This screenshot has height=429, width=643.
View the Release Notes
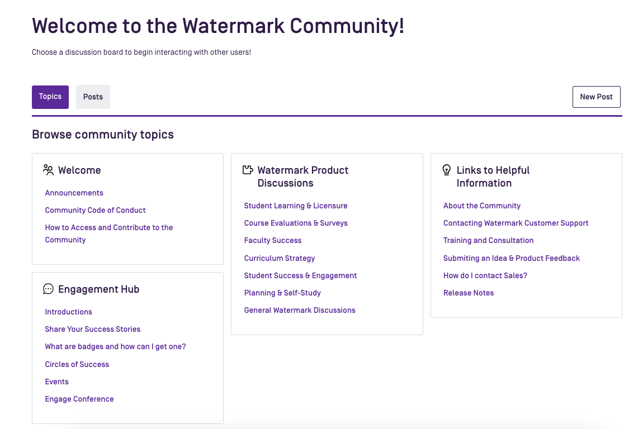[x=469, y=293]
